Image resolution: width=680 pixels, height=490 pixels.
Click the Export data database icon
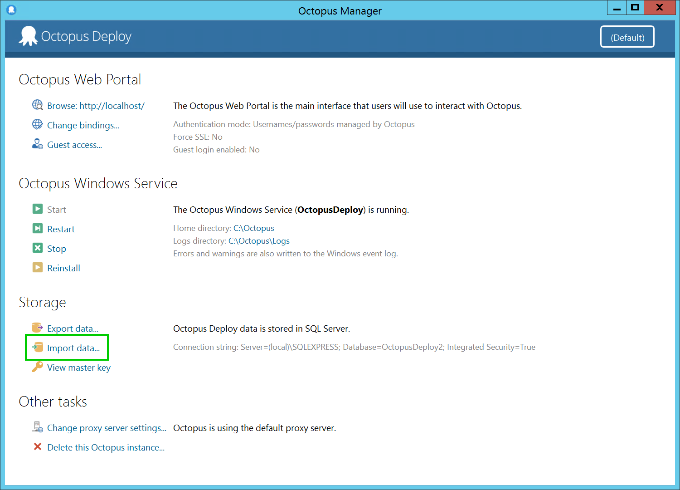tap(38, 328)
